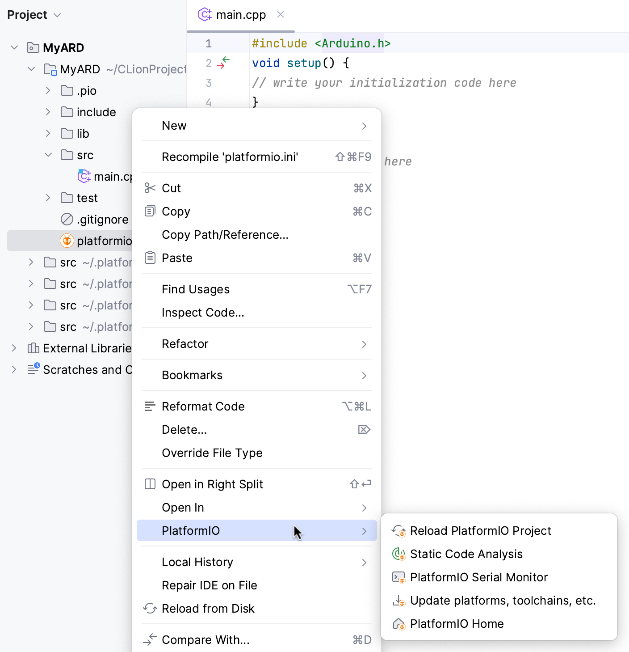The width and height of the screenshot is (629, 652).
Task: Expand External Libraries node
Action: point(14,348)
